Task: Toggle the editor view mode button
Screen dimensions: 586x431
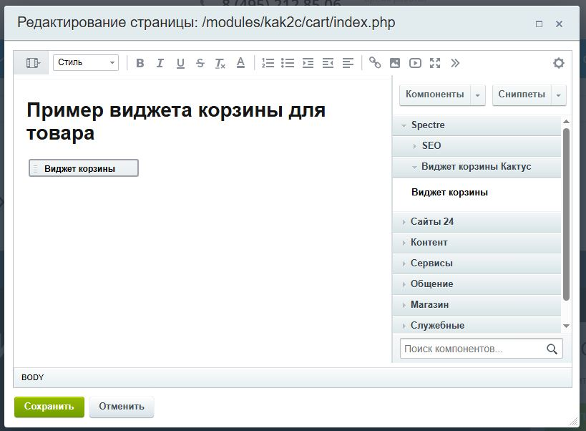Action: 32,63
